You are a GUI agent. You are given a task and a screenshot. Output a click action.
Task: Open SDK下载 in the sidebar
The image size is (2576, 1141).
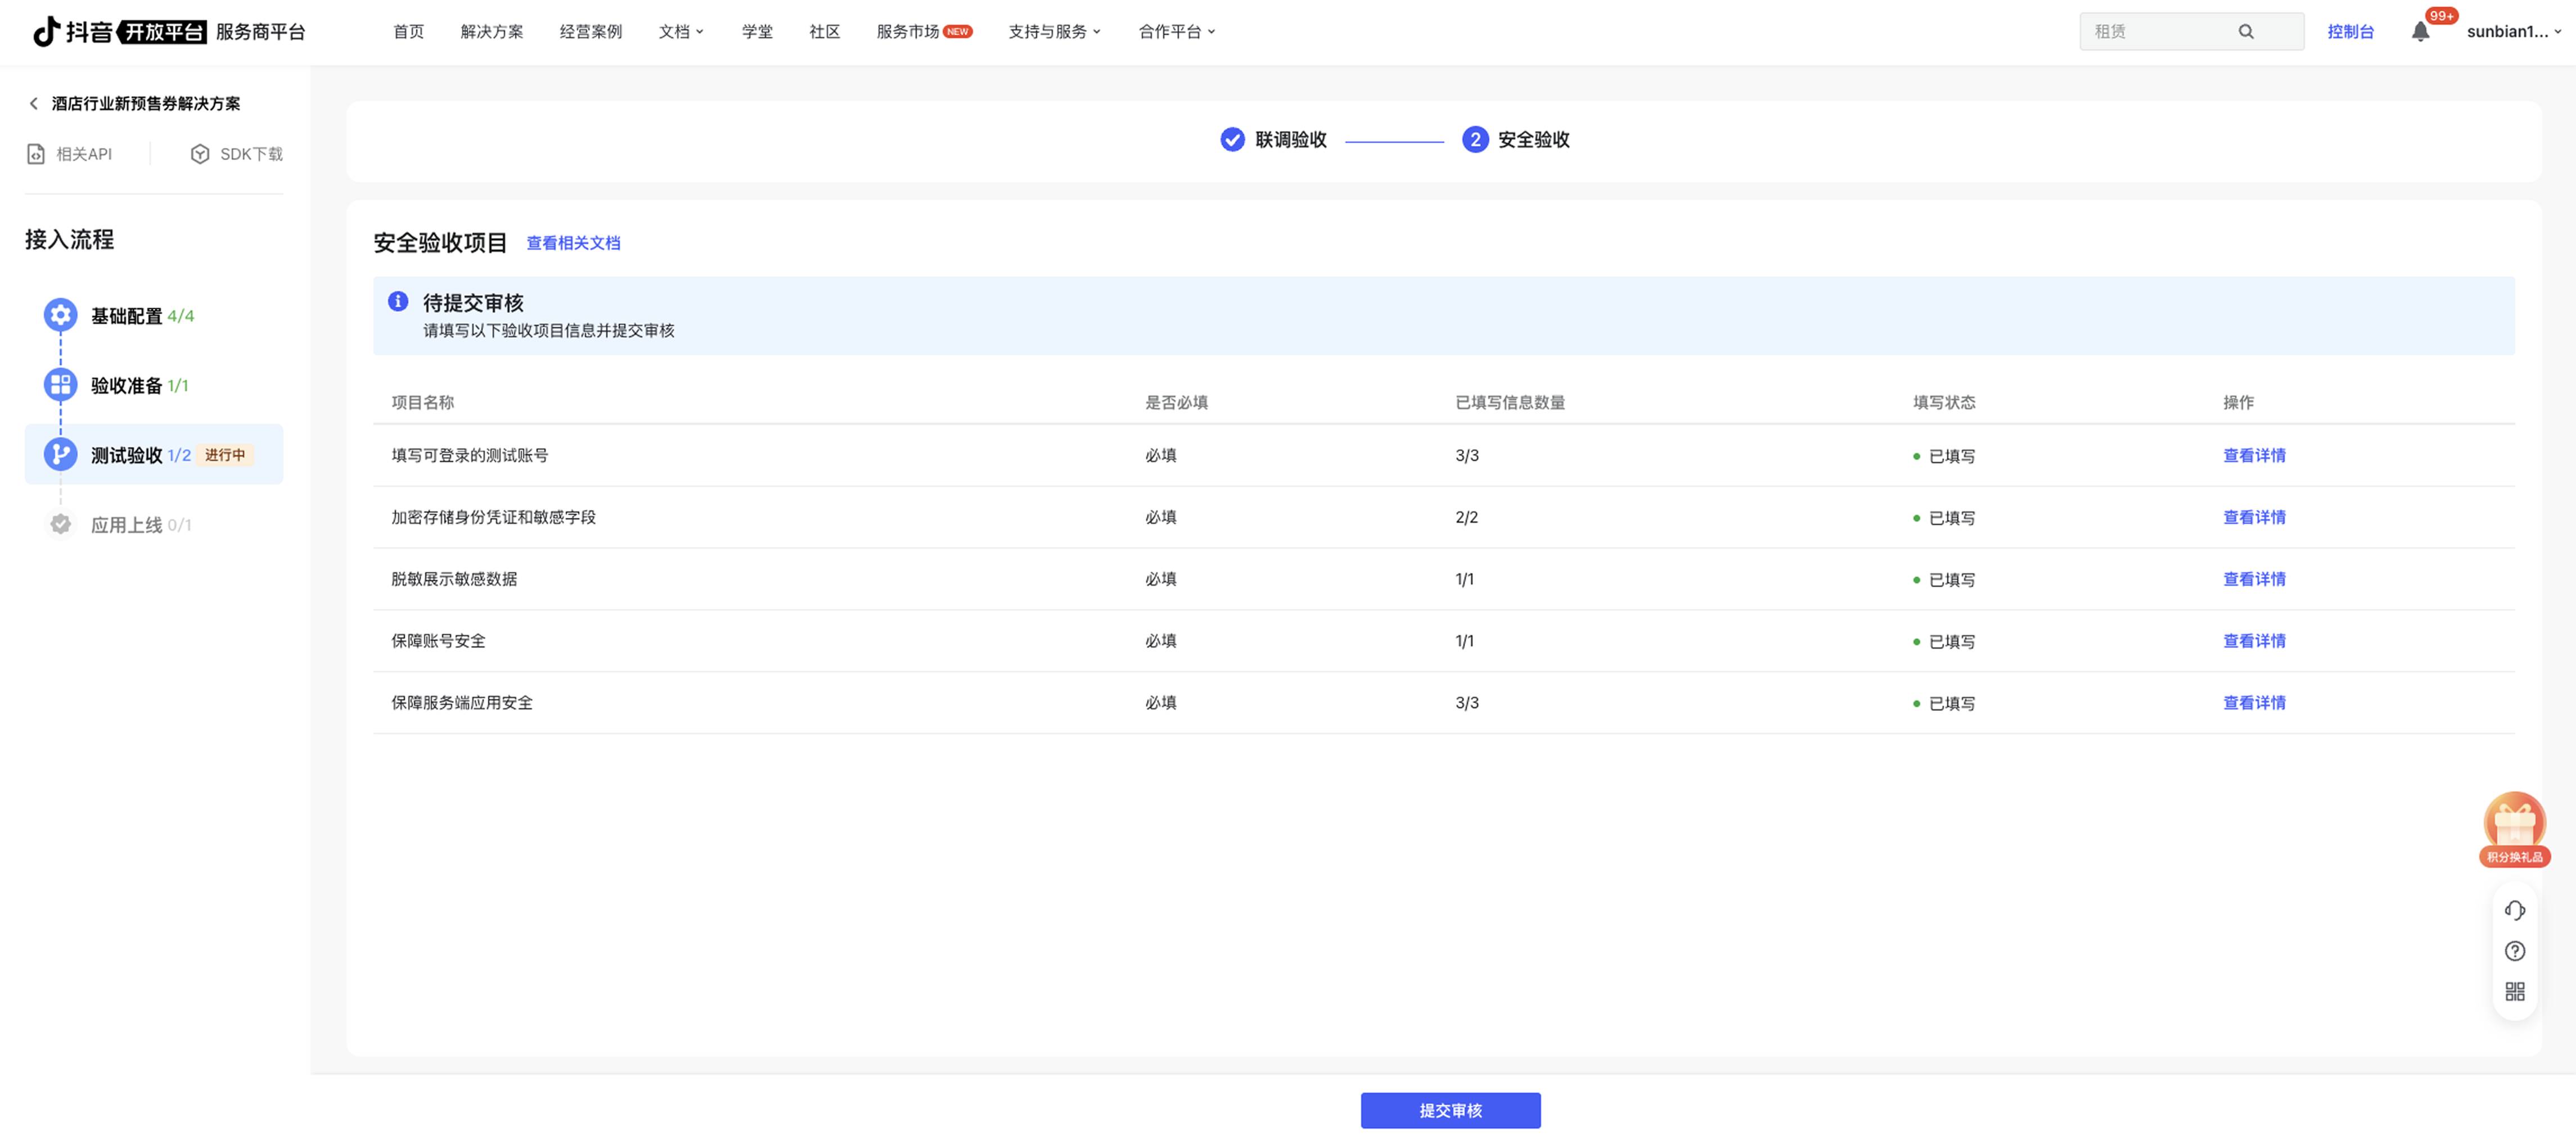[x=237, y=154]
